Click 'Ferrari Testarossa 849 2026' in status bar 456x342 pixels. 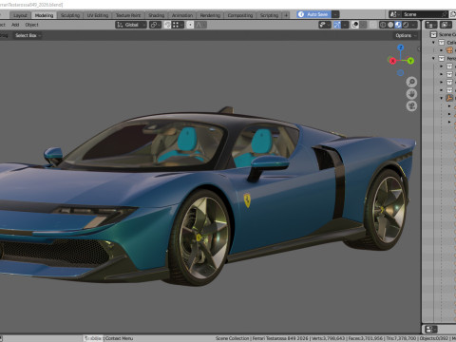(280, 338)
